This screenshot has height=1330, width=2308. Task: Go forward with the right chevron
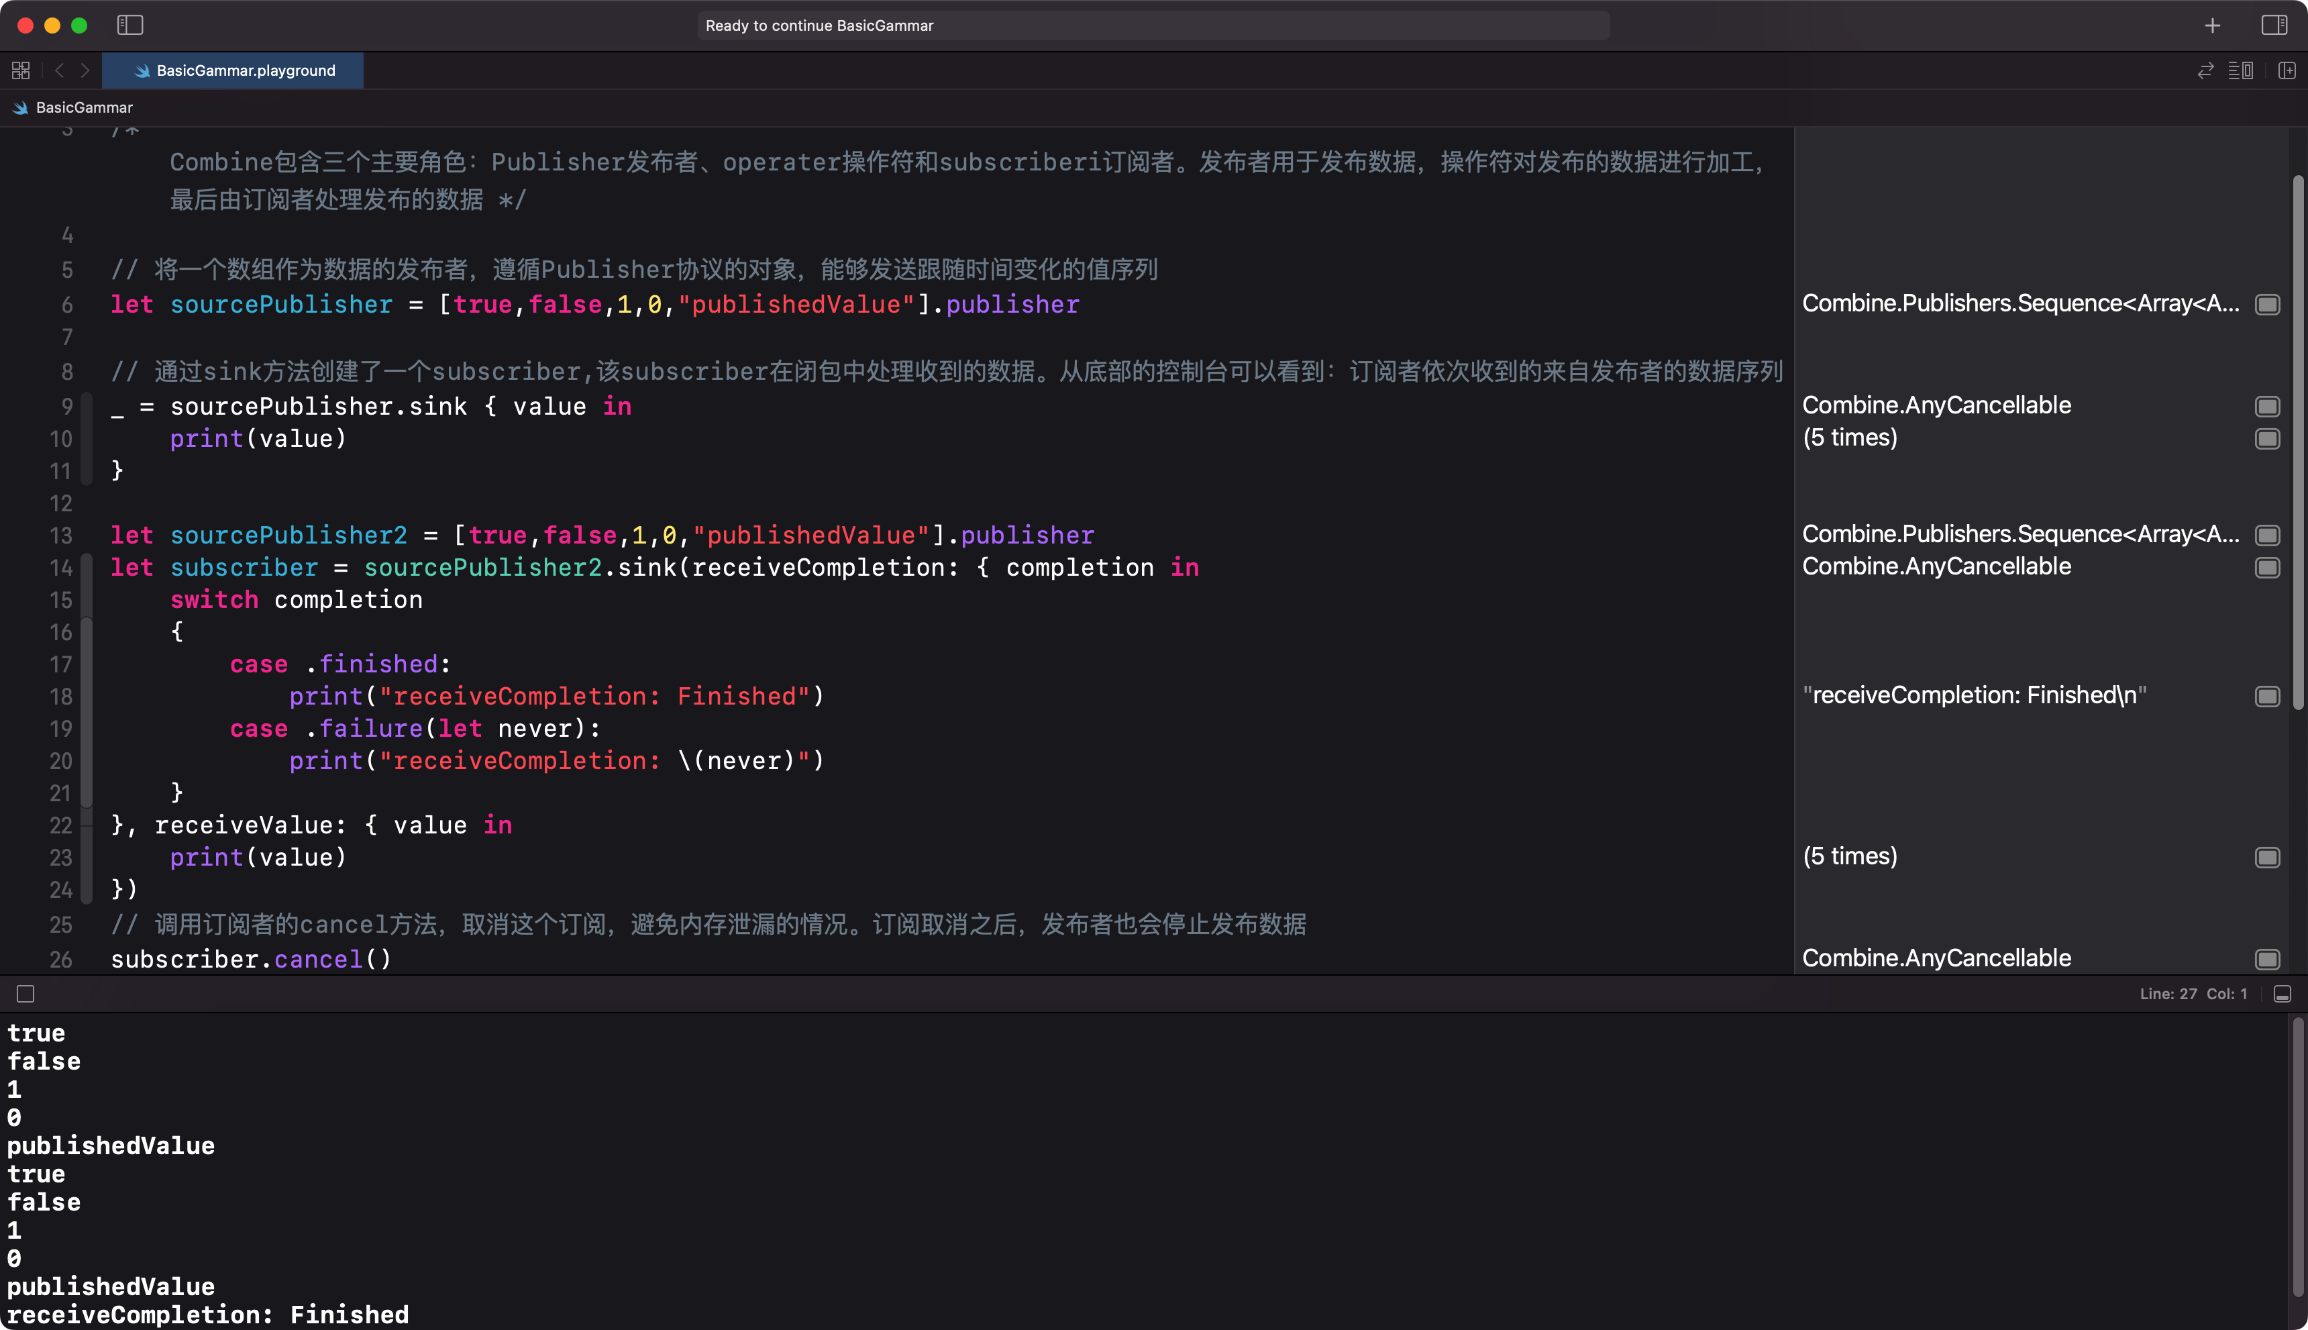[85, 70]
